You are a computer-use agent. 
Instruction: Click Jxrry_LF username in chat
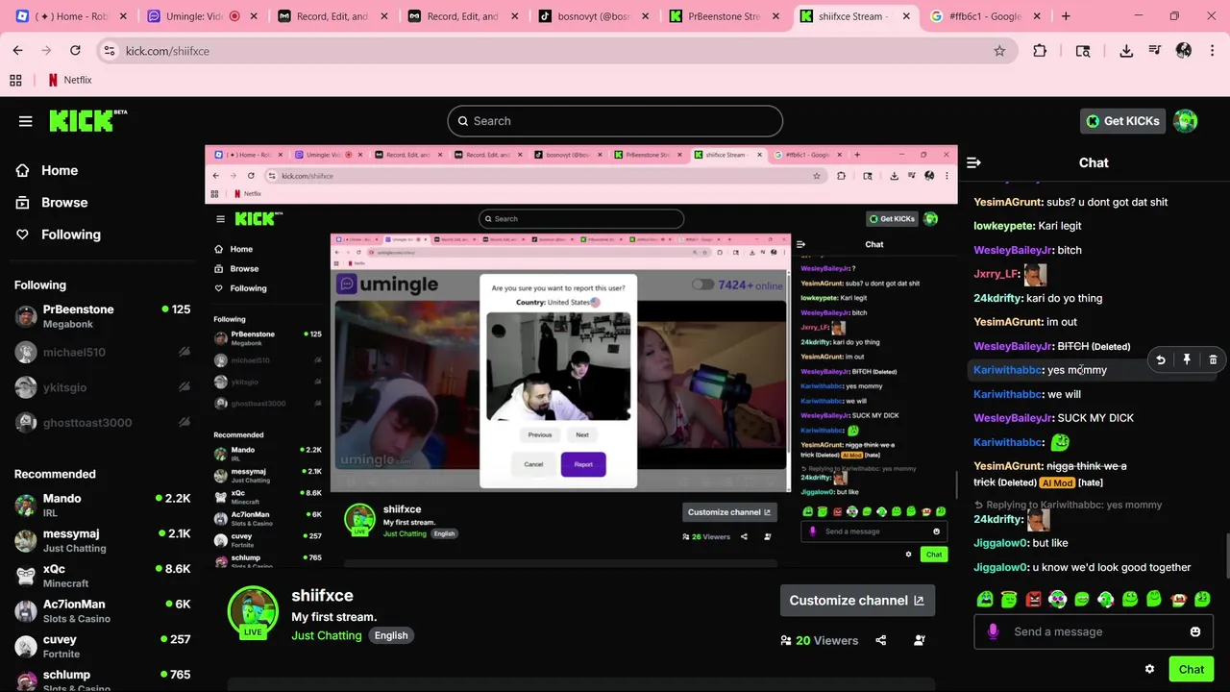click(996, 274)
